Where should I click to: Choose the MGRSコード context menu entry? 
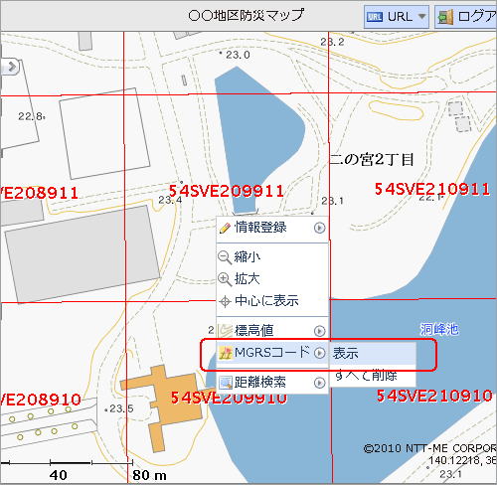point(271,353)
